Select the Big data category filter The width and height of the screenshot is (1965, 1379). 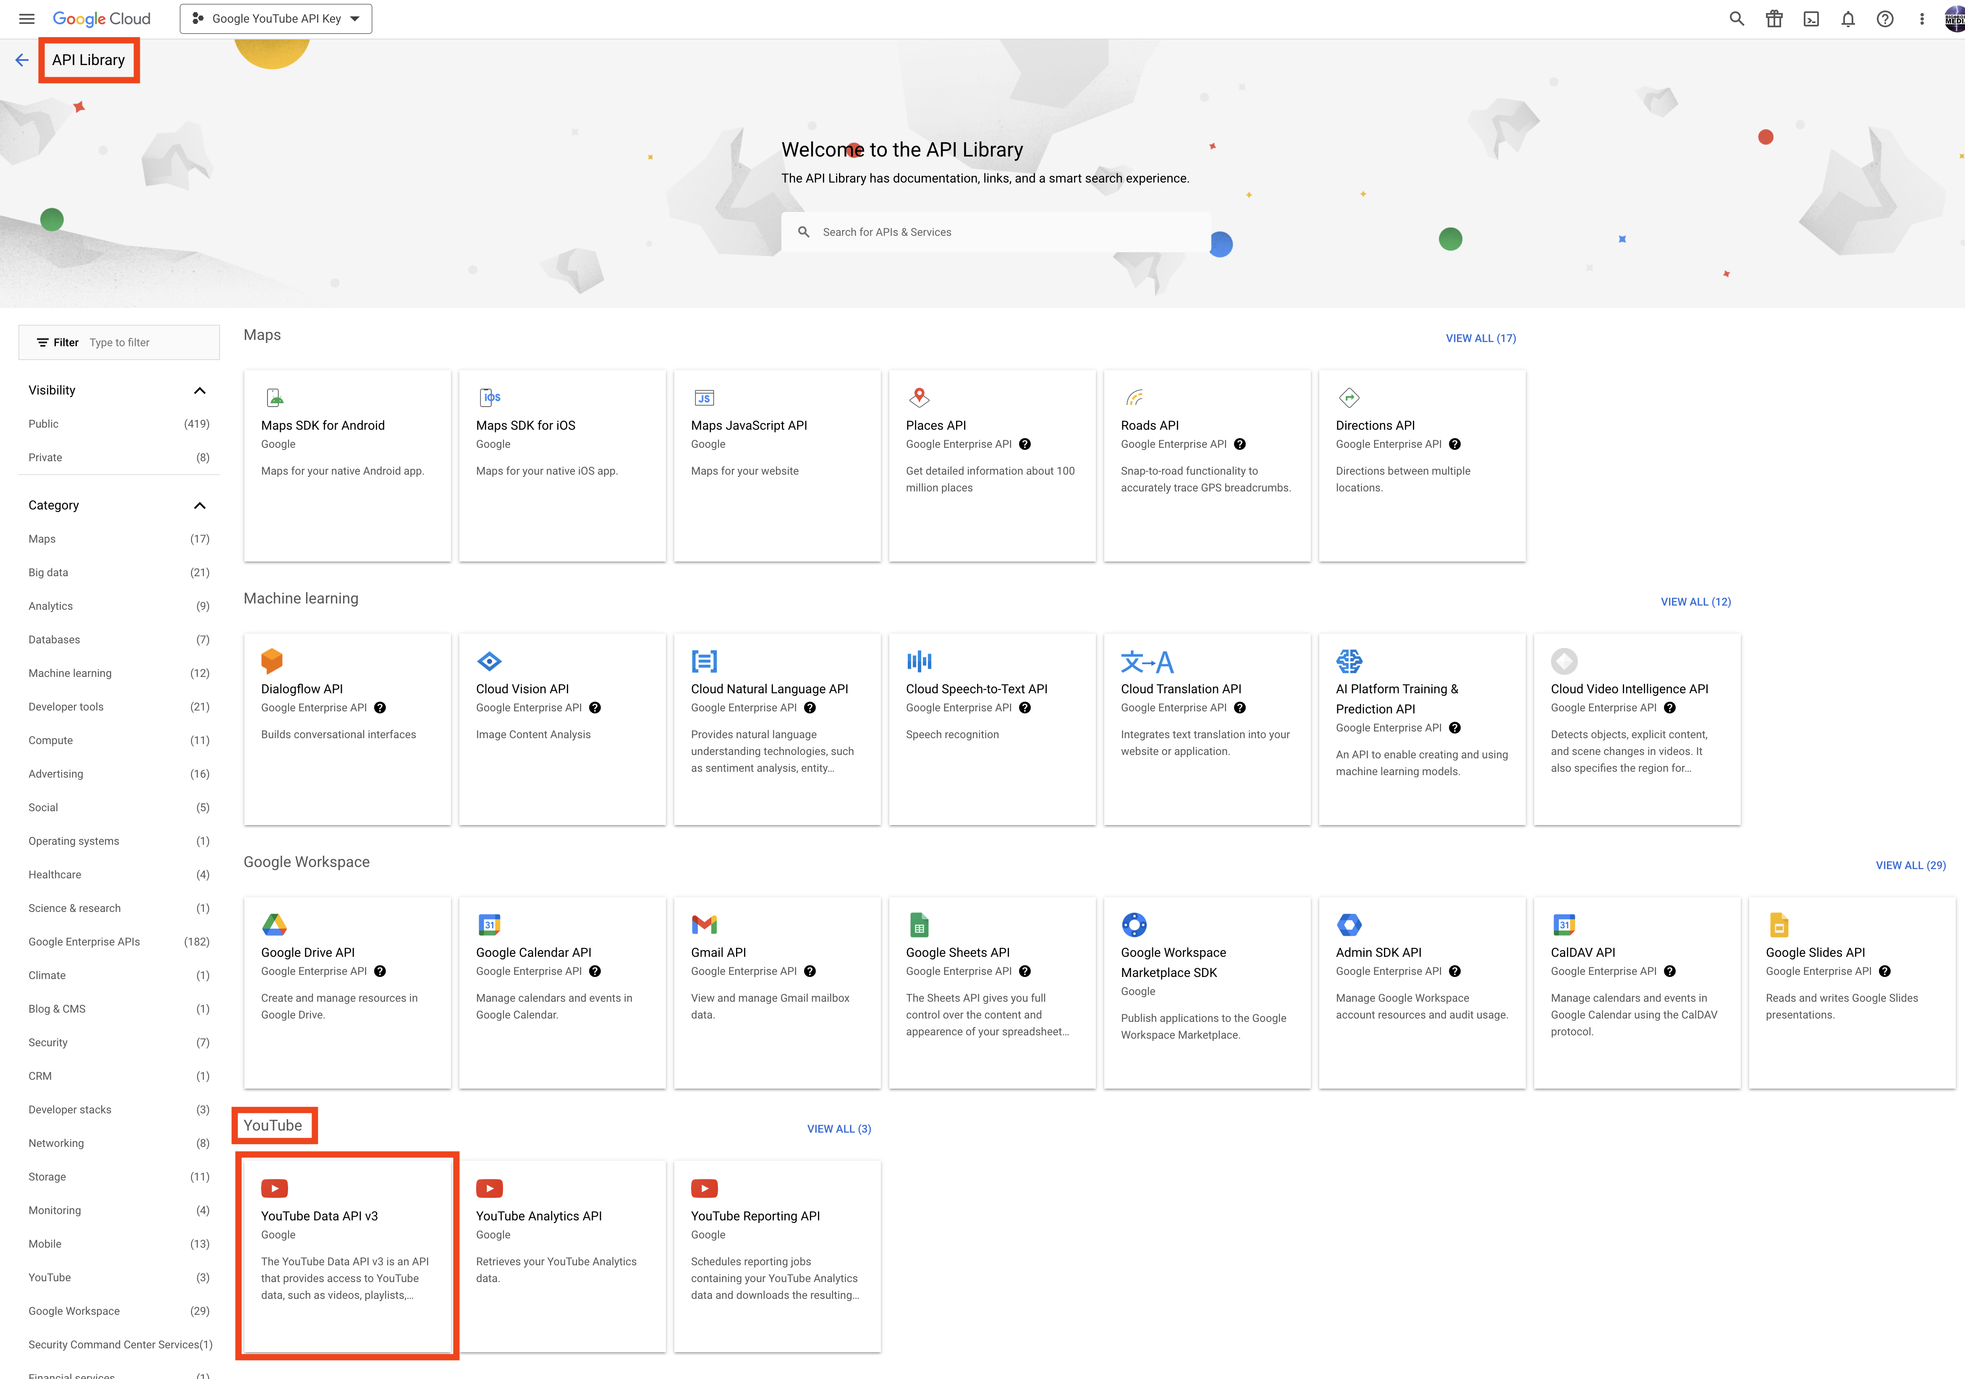(x=119, y=572)
